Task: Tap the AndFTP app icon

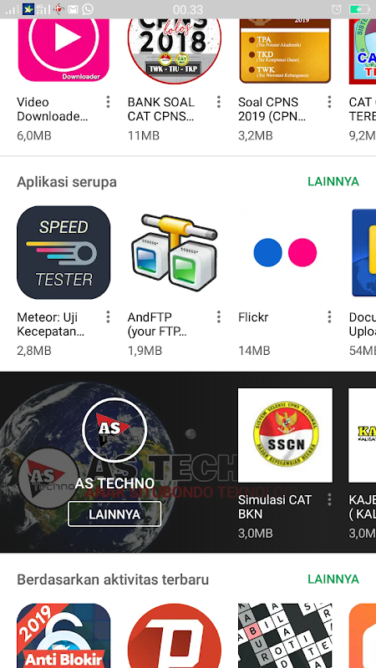Action: click(174, 253)
